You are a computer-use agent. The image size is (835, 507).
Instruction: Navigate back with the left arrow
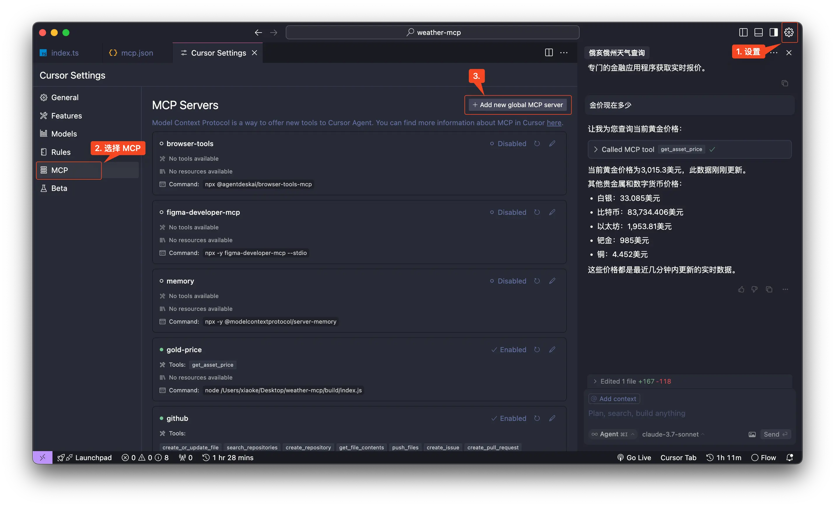[x=258, y=33]
